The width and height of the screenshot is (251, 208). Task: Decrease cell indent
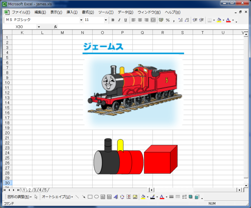[x=195, y=20]
